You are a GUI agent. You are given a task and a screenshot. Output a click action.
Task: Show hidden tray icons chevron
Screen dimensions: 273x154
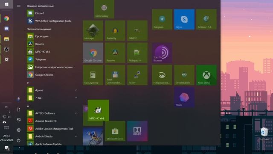coord(9,112)
